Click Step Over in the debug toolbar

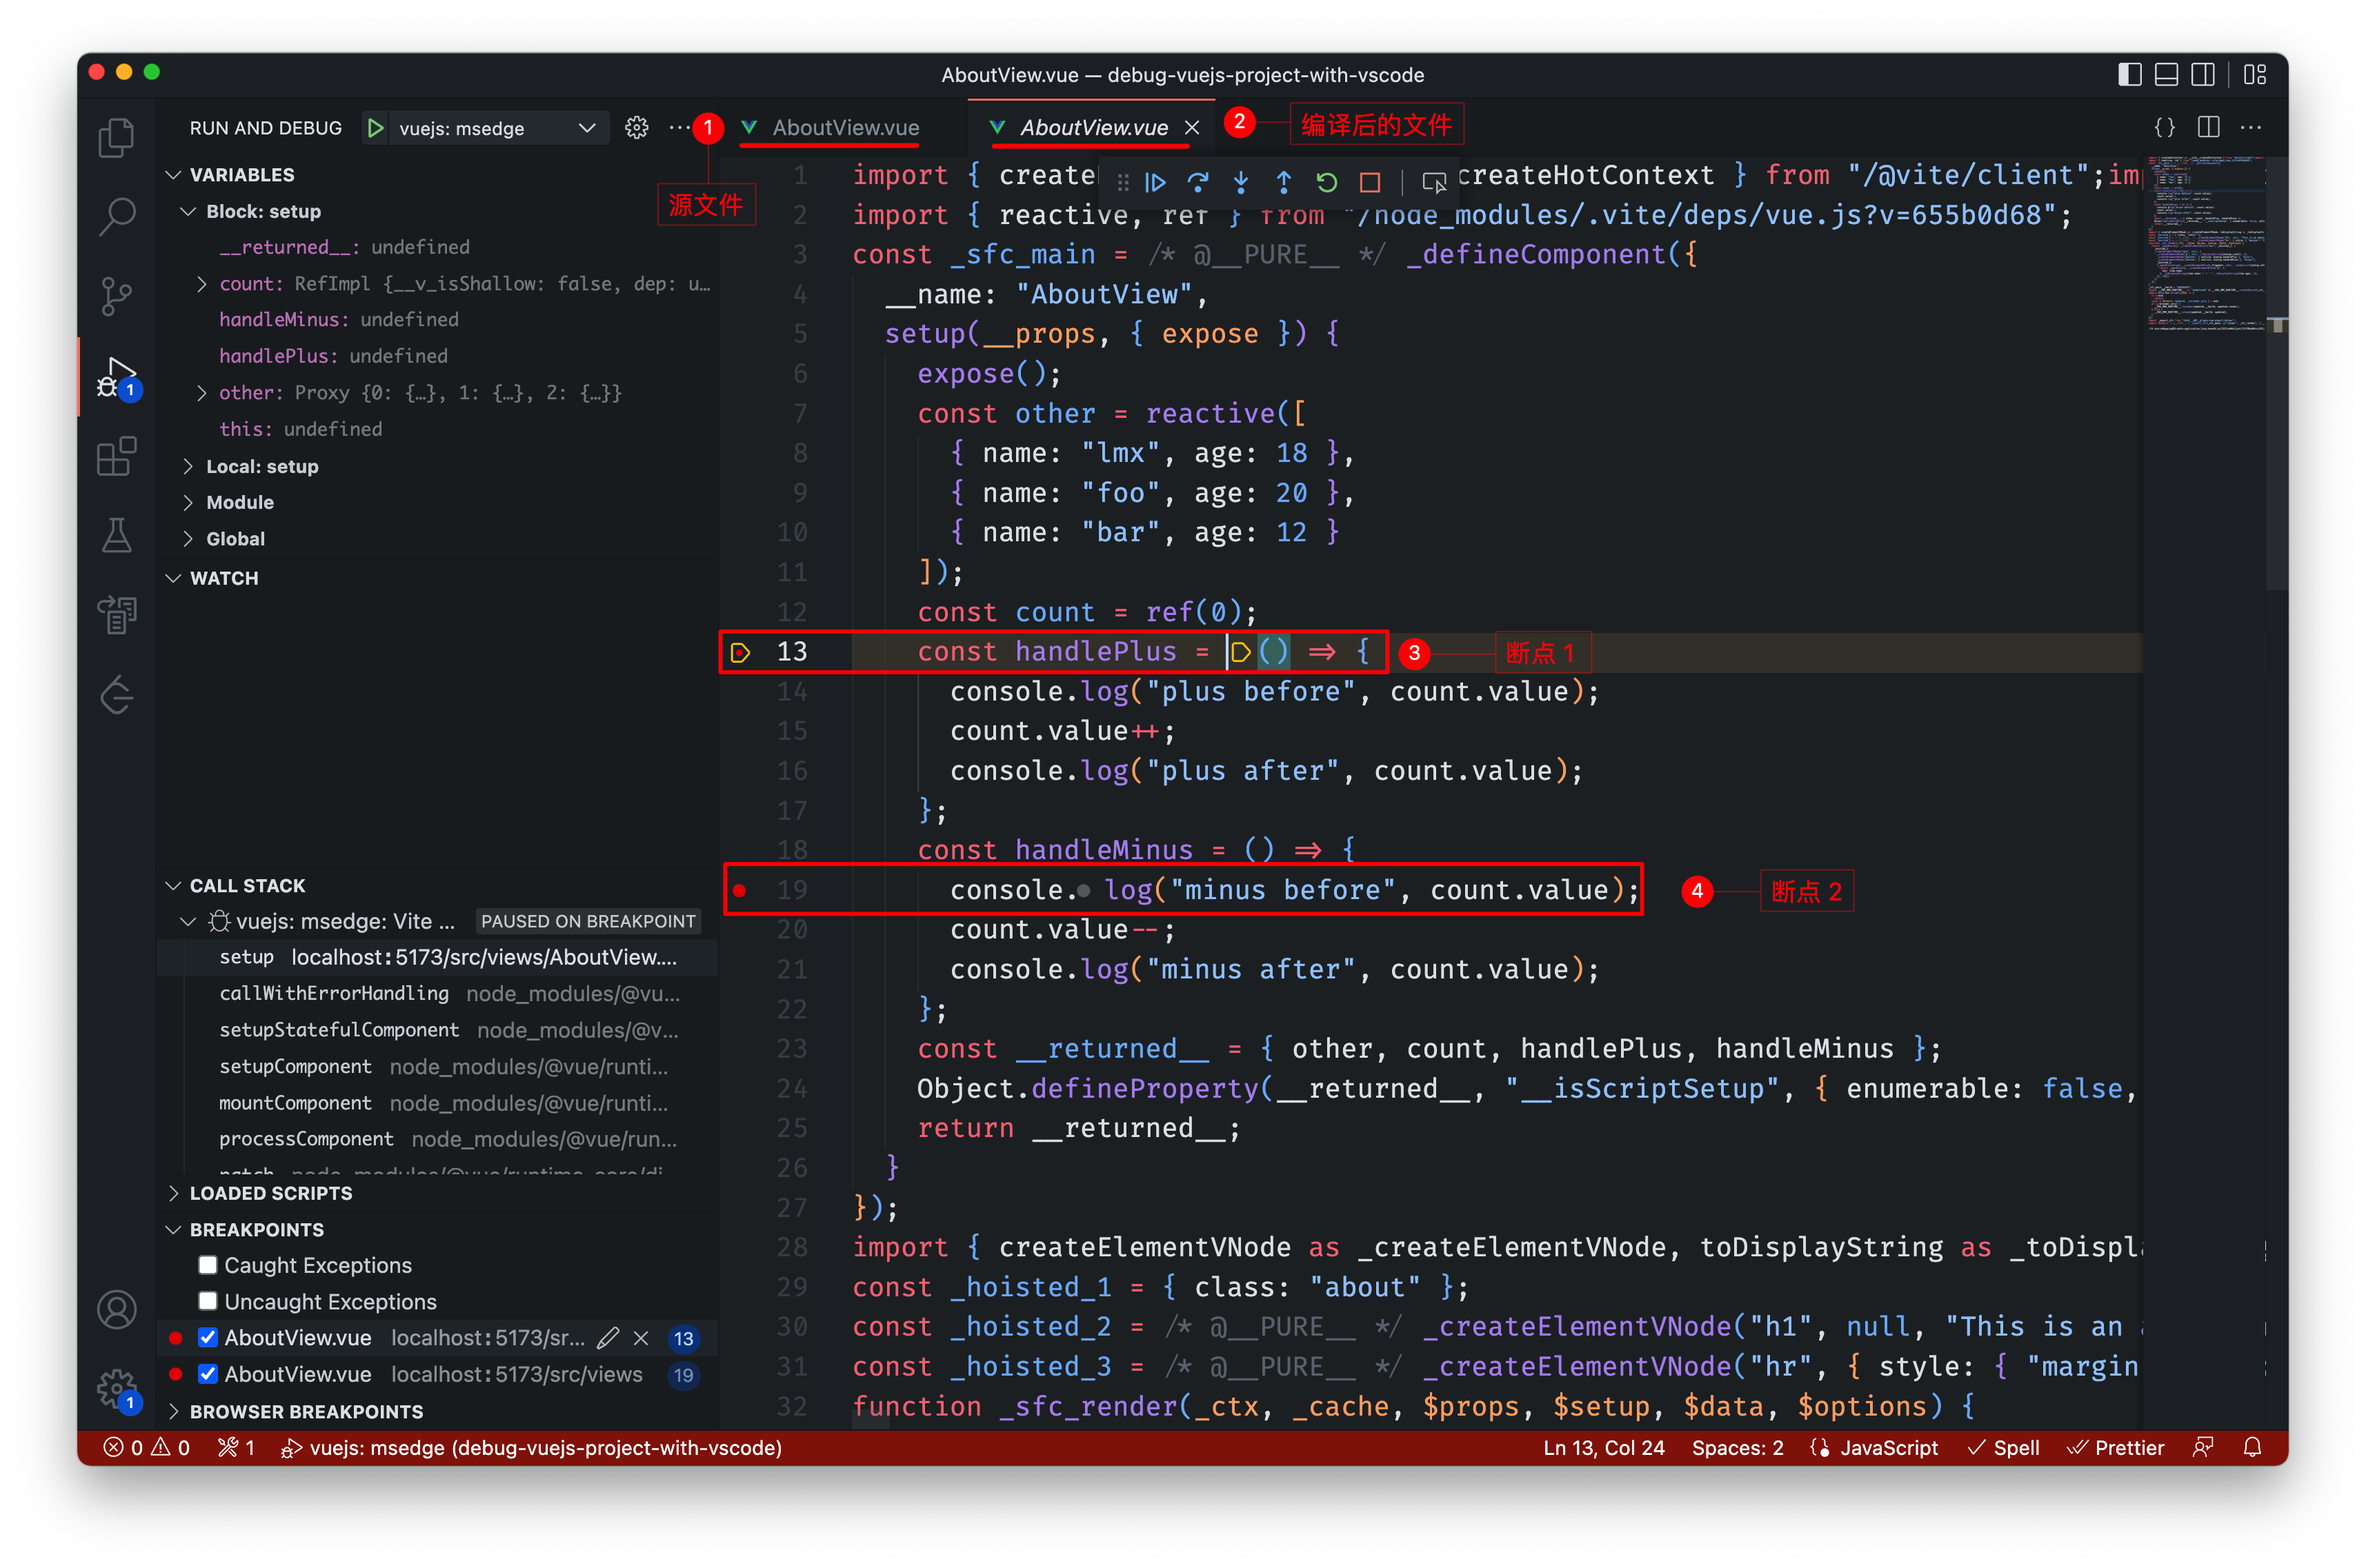point(1197,182)
